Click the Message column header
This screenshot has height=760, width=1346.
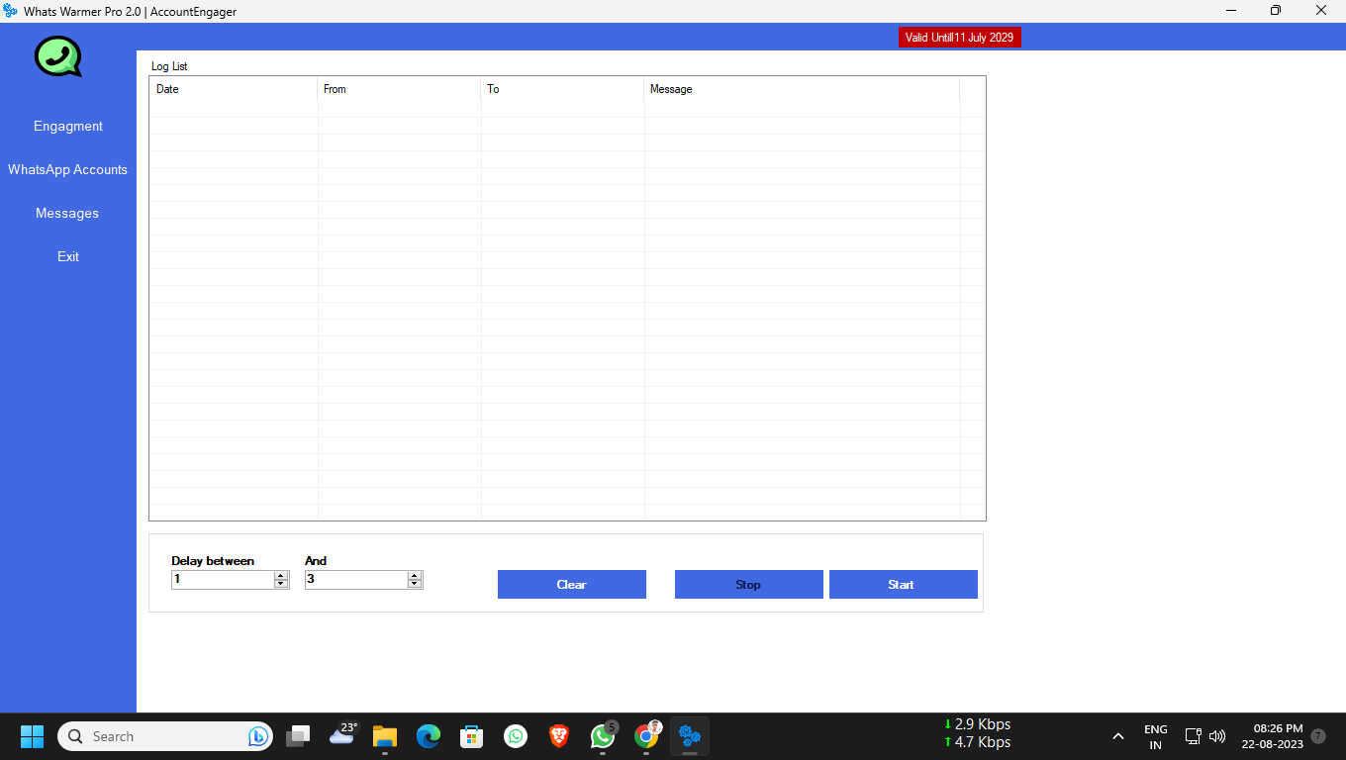[x=802, y=89]
